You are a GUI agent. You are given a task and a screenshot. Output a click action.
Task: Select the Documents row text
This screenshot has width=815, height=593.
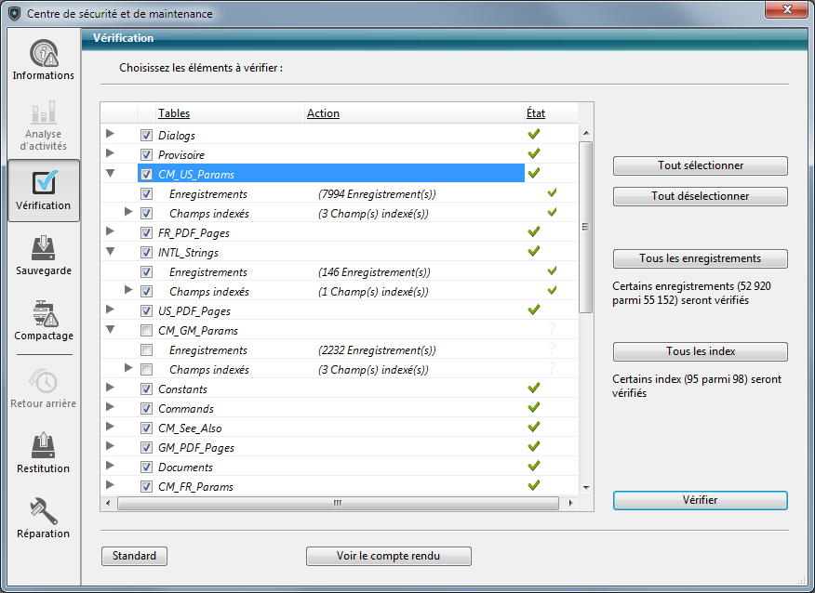[x=185, y=468]
